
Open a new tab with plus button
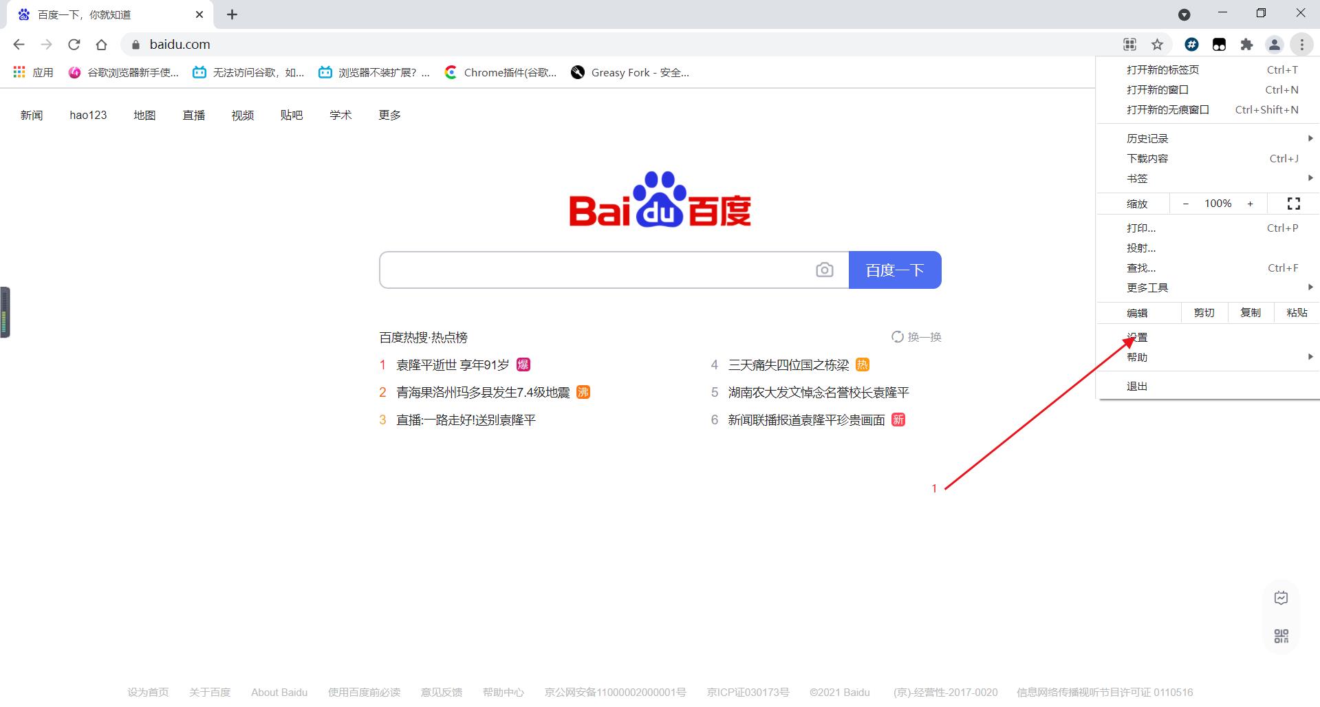[232, 14]
